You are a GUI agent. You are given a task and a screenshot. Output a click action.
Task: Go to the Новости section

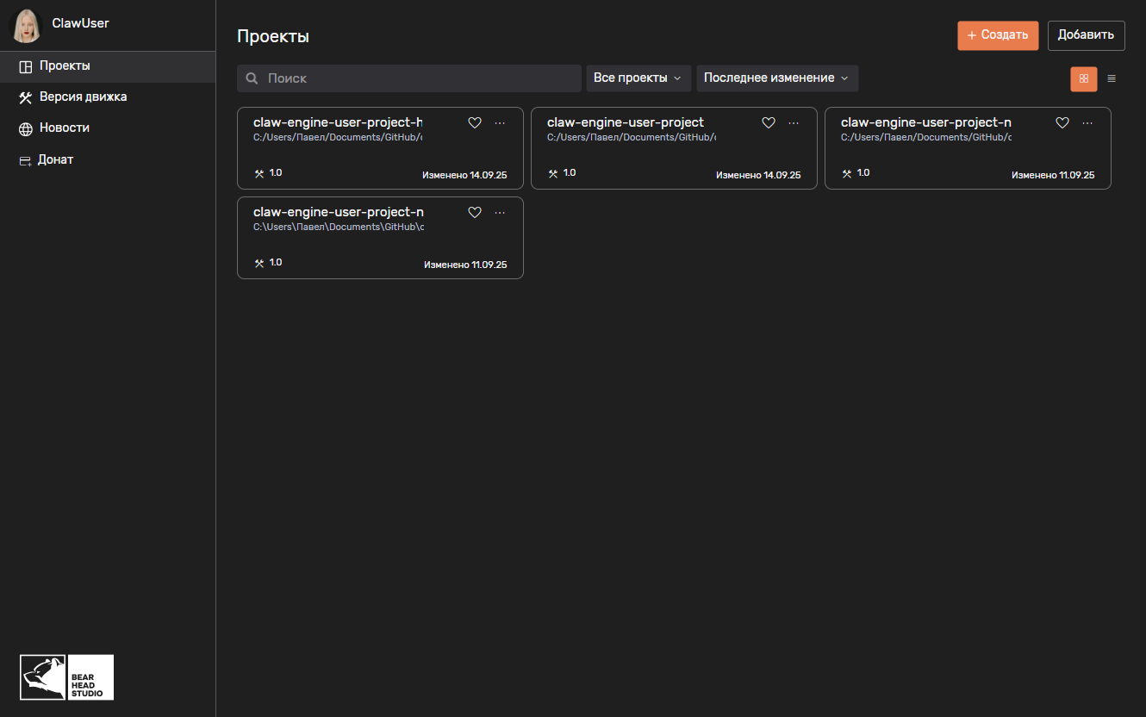click(x=65, y=128)
